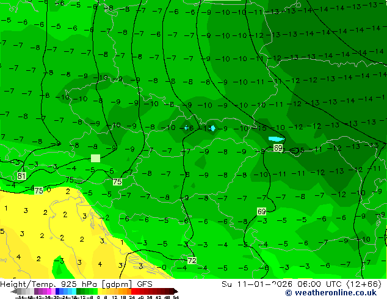Viewport: 387px width, 299px height.
Task: Click the 'GFS' model label
Action: 145,284
